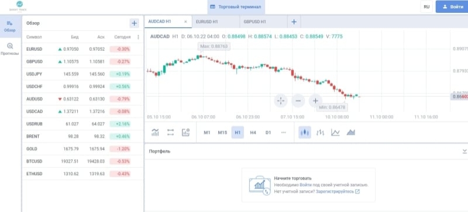
Task: Select the BTCUSD row
Action: point(82,161)
